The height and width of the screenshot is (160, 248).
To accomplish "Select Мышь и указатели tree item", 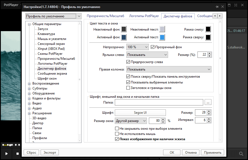I will (52, 39).
